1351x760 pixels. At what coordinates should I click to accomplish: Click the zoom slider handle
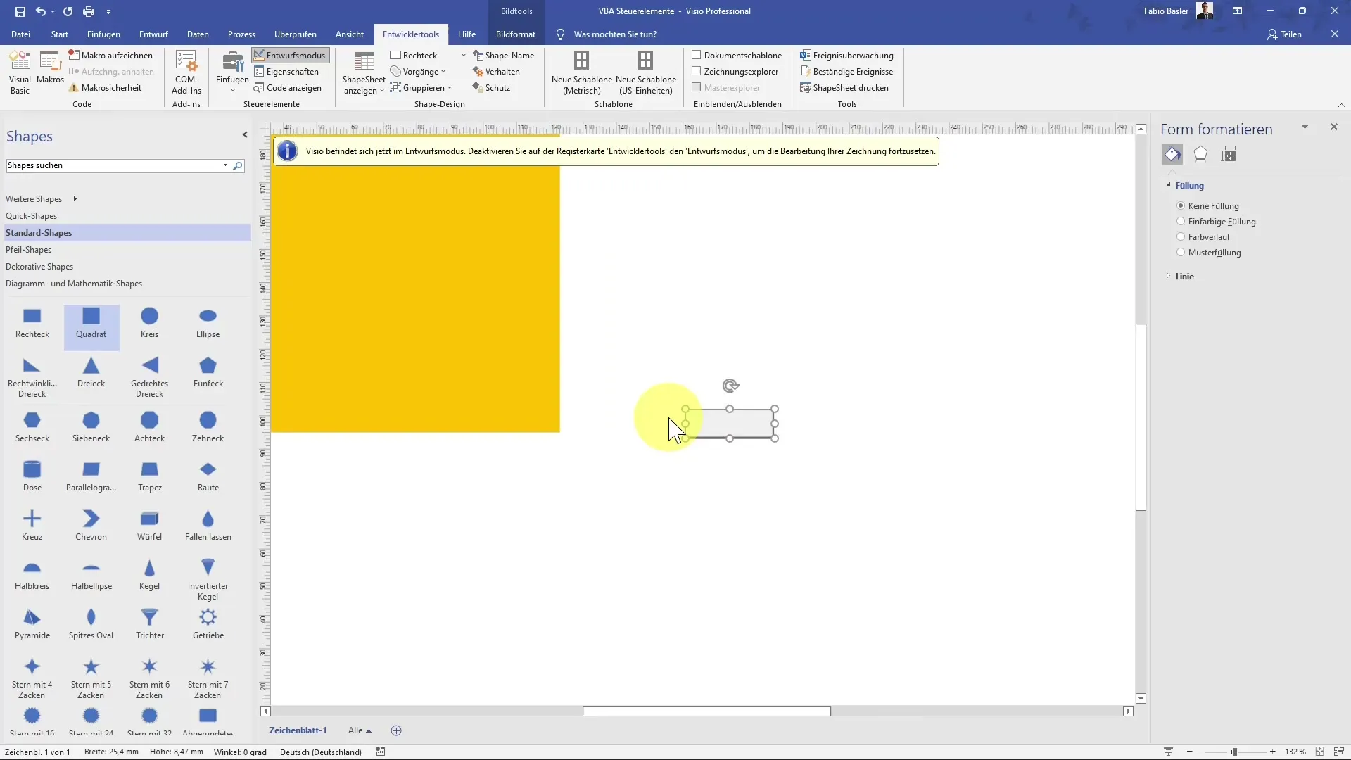1234,752
